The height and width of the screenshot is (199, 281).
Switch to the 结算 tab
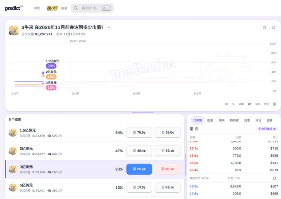269,120
